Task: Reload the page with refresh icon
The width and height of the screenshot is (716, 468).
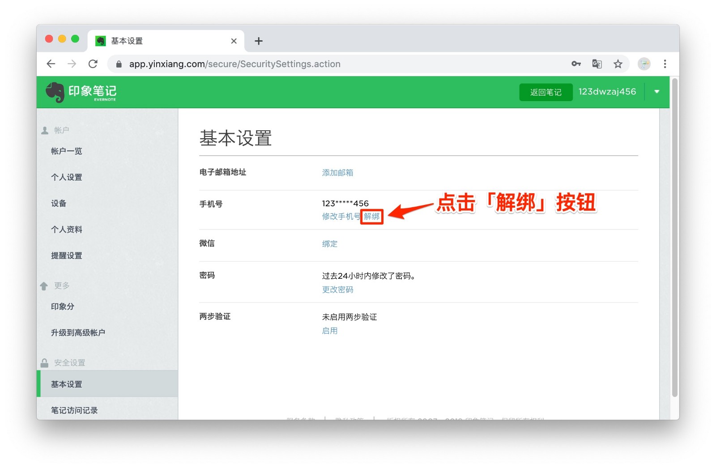Action: coord(93,64)
